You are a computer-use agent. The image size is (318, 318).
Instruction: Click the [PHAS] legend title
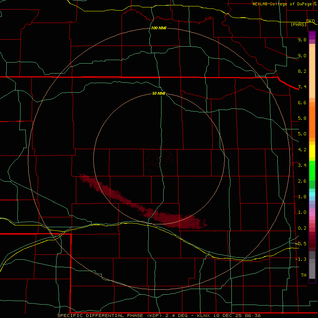[299, 25]
